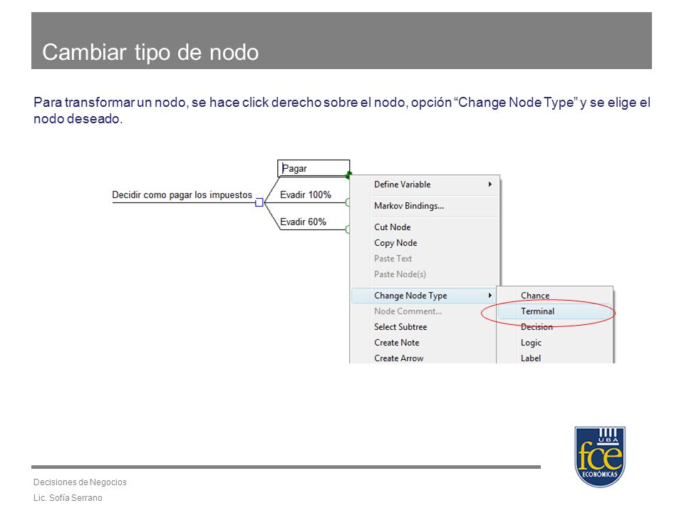Click the slide title 'Cambiar tipo de nodo'
Image resolution: width=684 pixels, height=513 pixels.
[x=150, y=52]
